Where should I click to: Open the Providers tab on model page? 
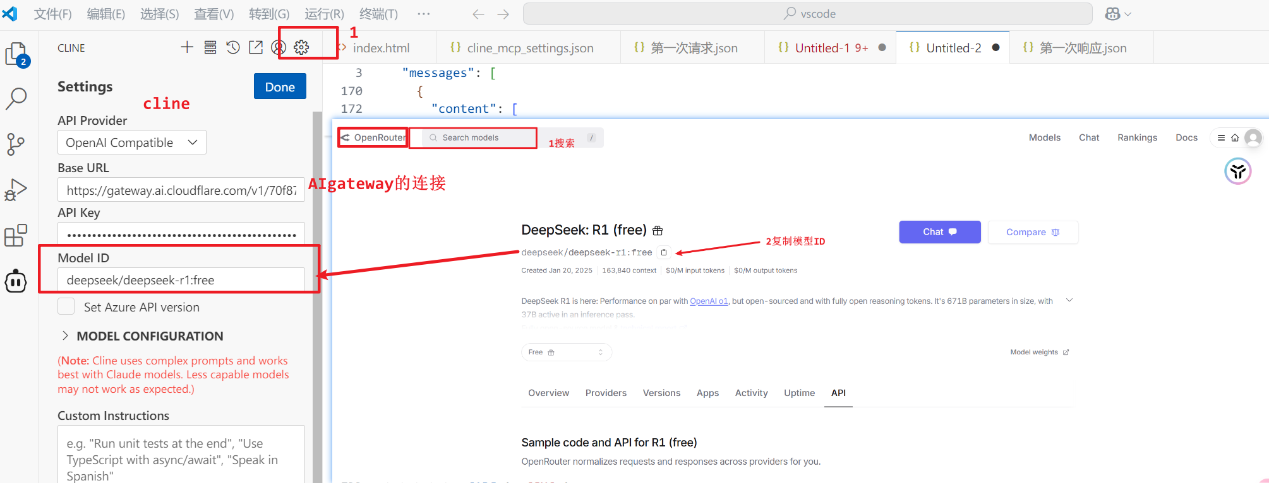pyautogui.click(x=606, y=393)
